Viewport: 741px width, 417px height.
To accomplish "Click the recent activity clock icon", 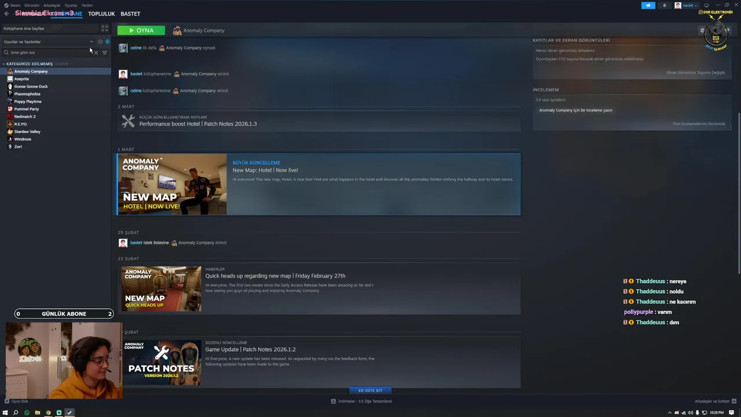I will coord(100,42).
